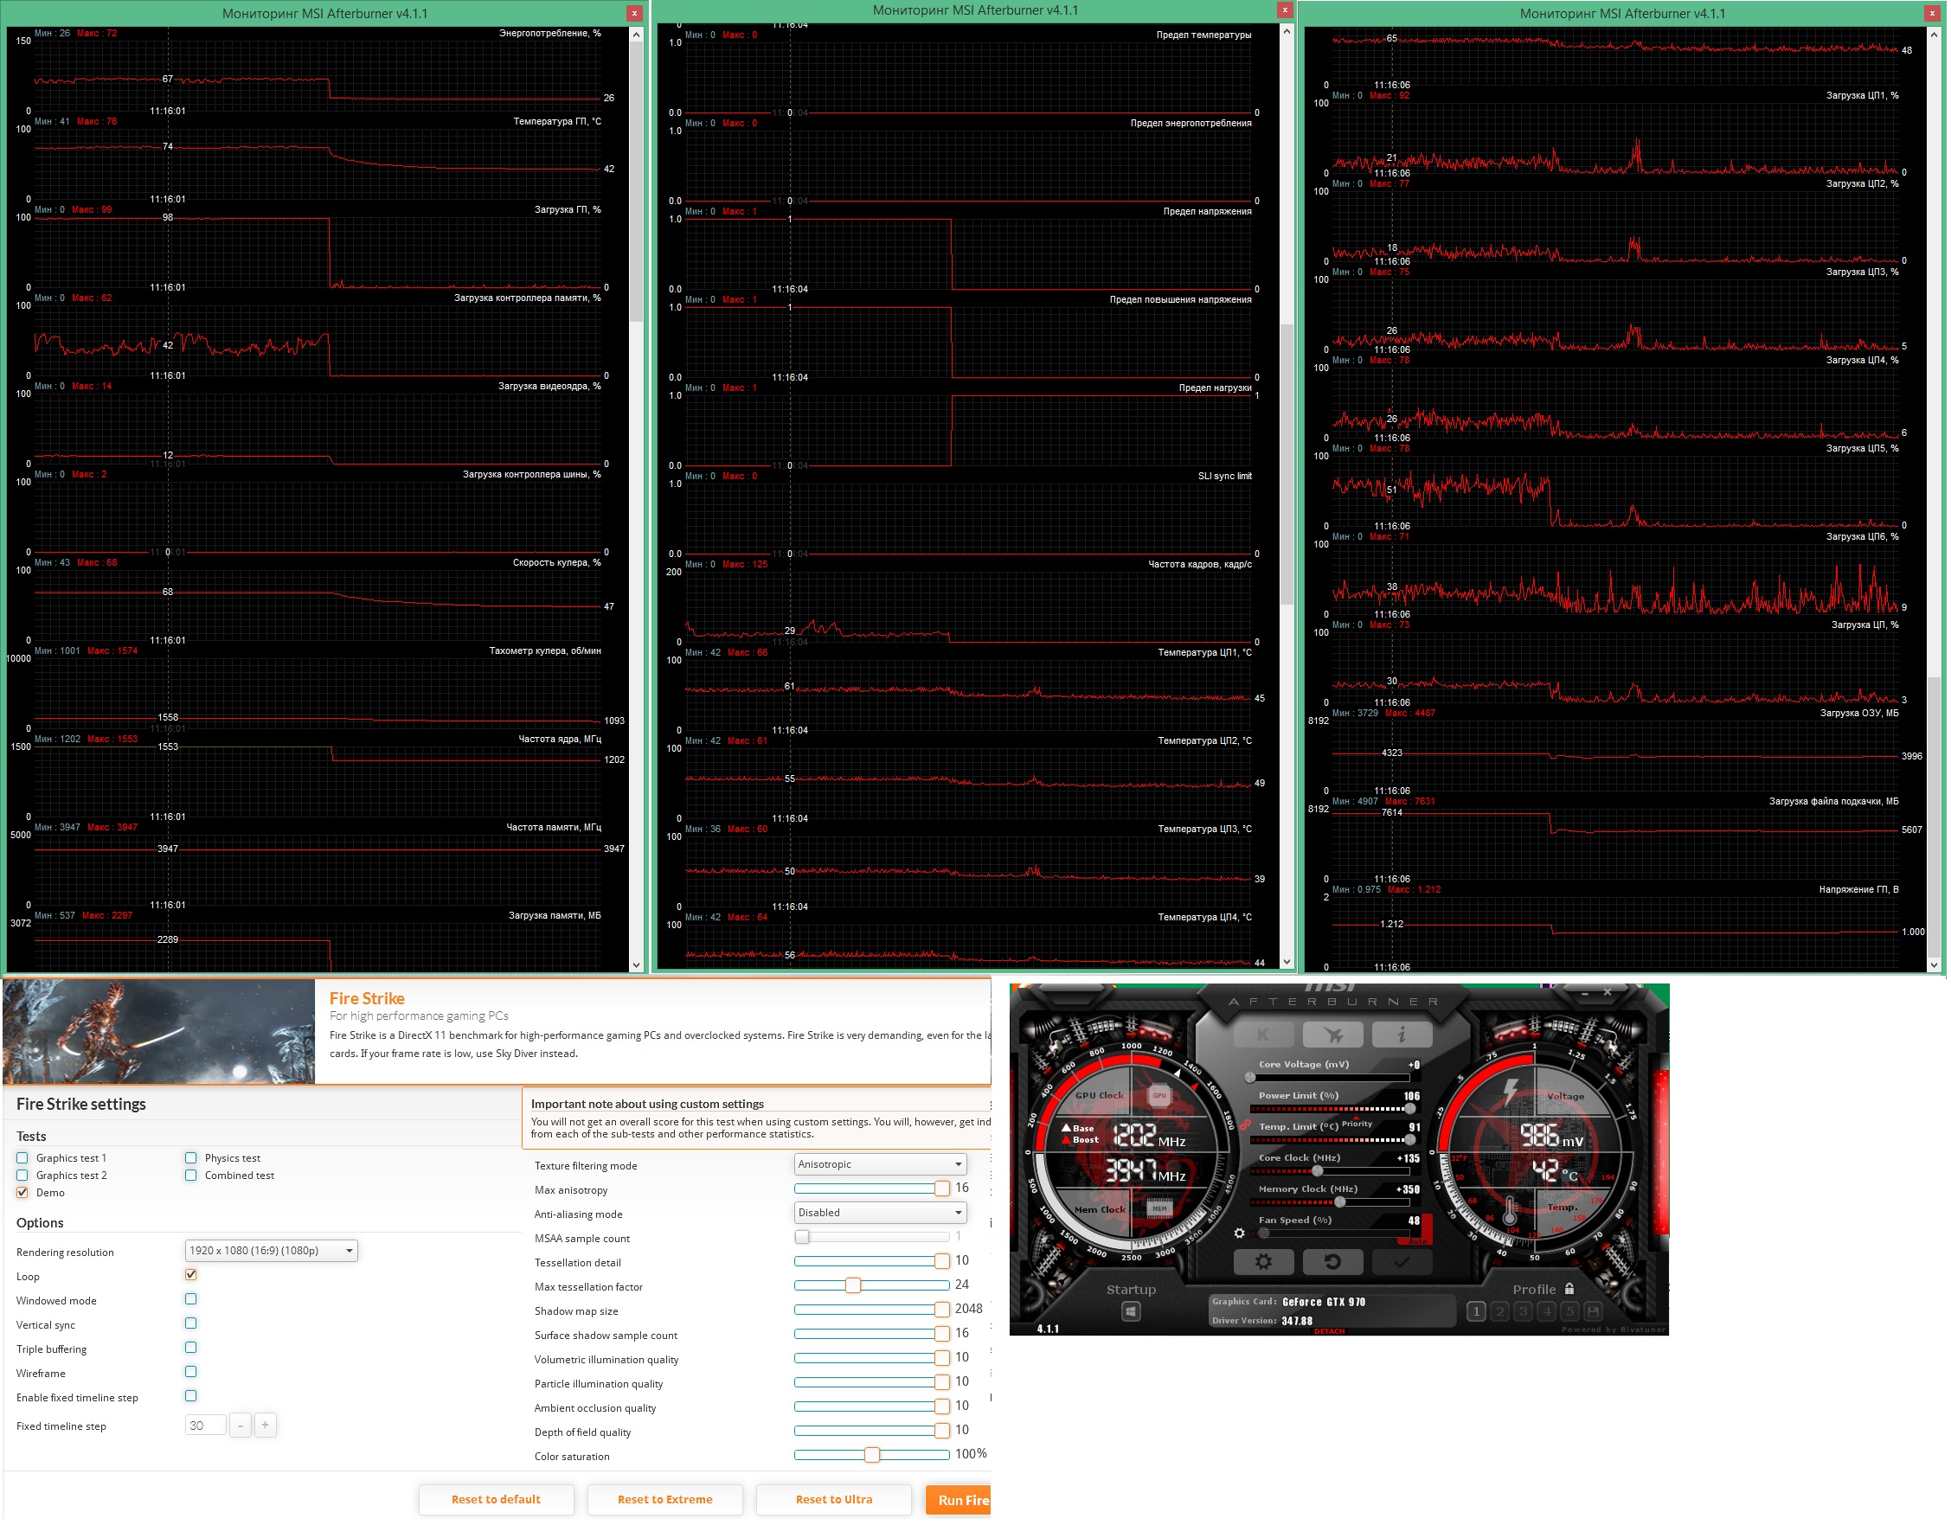Image resolution: width=1951 pixels, height=1525 pixels.
Task: Click the Reset to Ultra button
Action: point(833,1500)
